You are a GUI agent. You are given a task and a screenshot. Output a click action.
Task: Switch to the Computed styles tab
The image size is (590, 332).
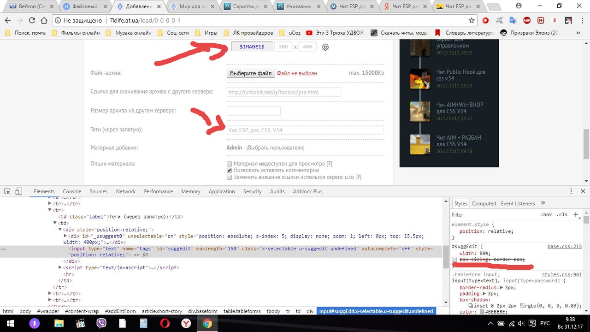[484, 203]
